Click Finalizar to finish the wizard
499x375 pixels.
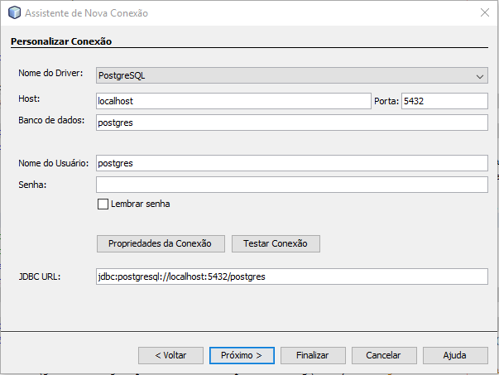pos(313,355)
